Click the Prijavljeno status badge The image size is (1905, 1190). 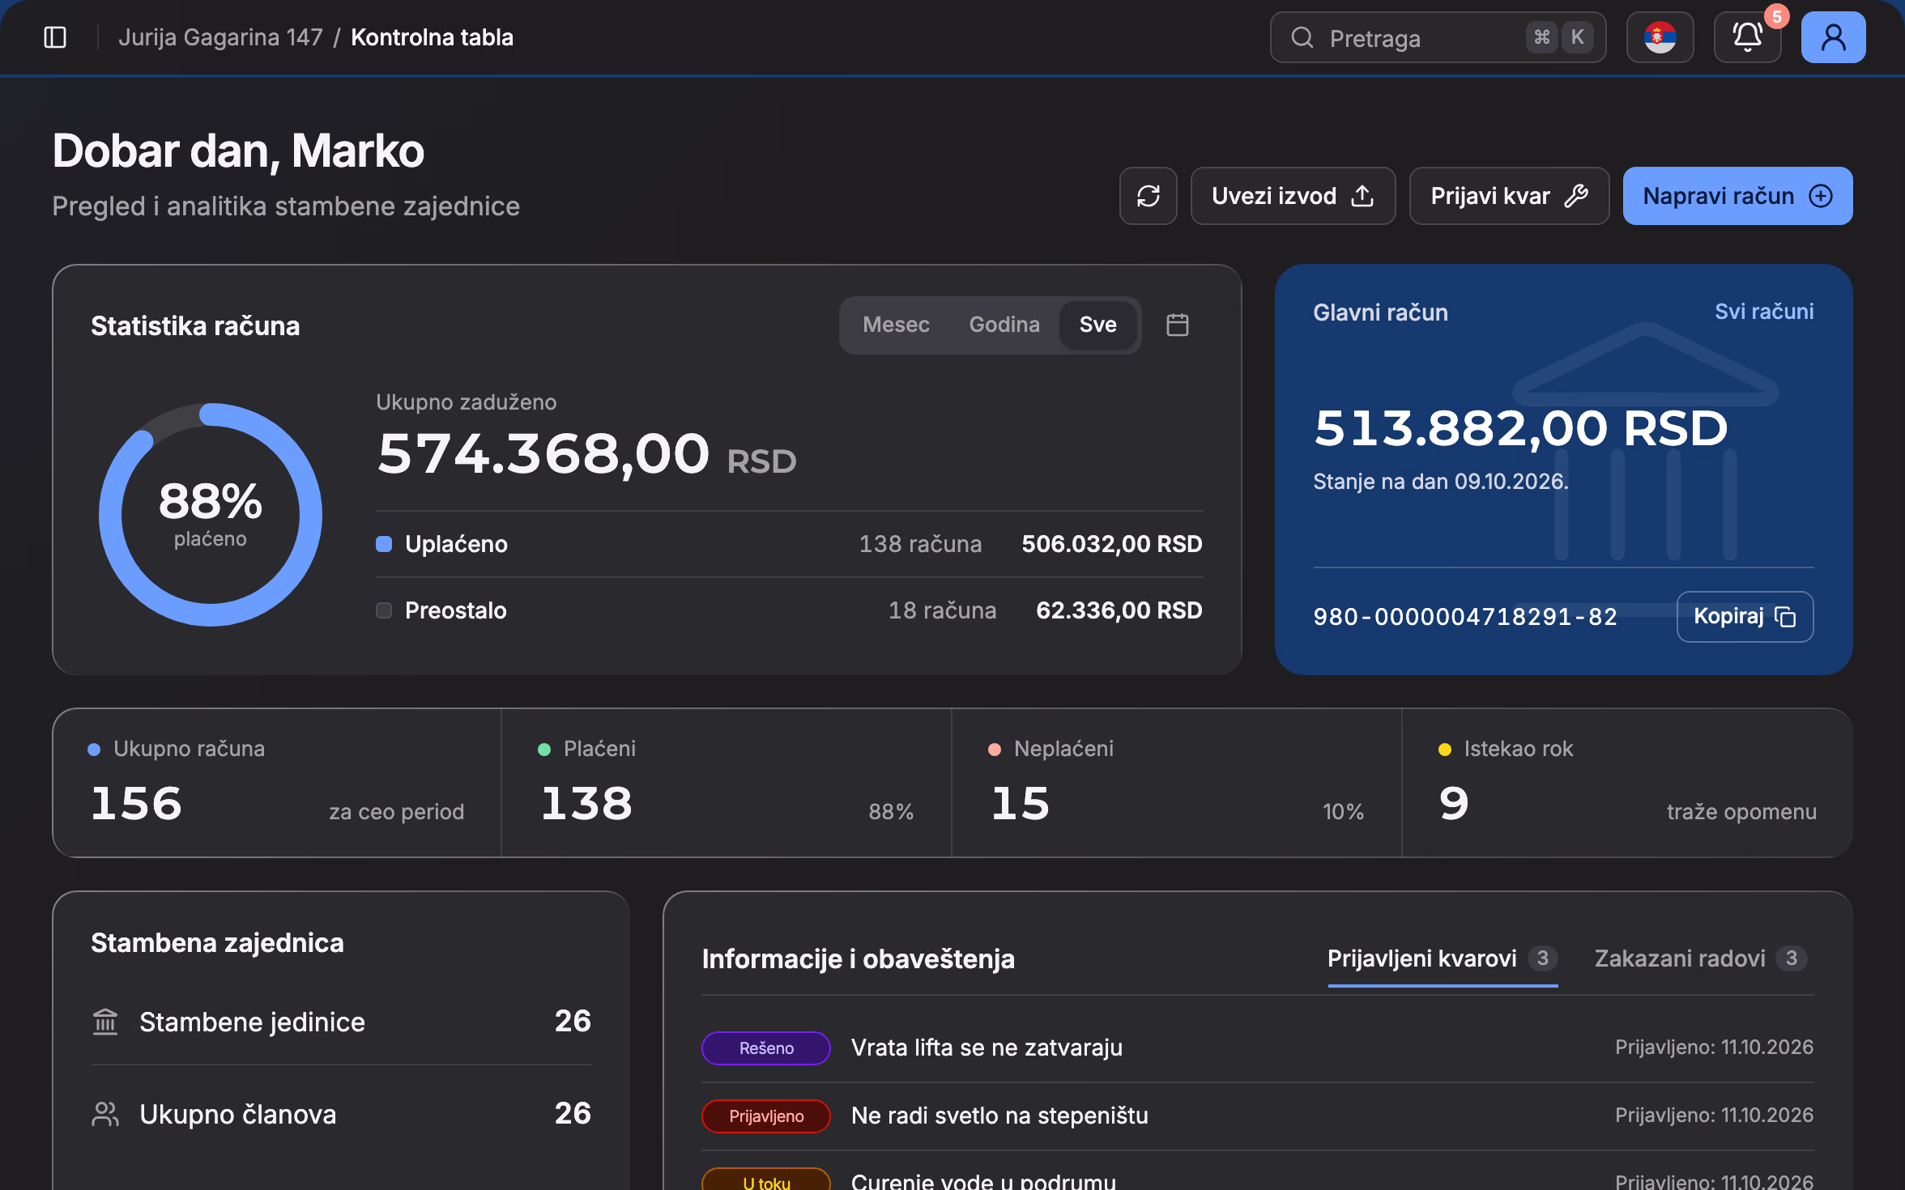pos(766,1116)
